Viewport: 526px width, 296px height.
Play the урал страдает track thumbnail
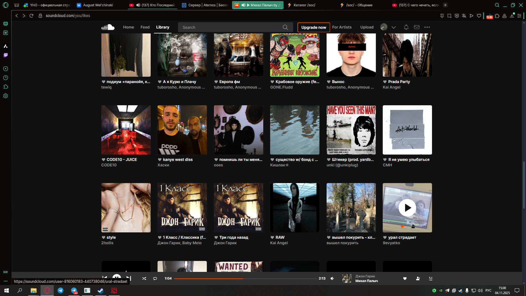[x=407, y=208]
